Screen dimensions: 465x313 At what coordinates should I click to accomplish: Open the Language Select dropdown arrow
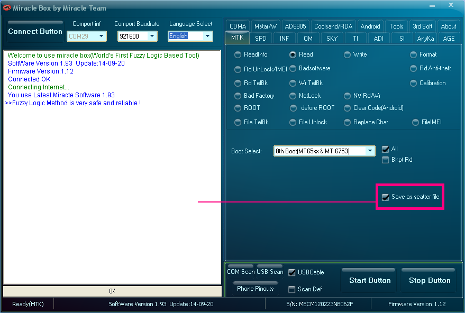[207, 36]
